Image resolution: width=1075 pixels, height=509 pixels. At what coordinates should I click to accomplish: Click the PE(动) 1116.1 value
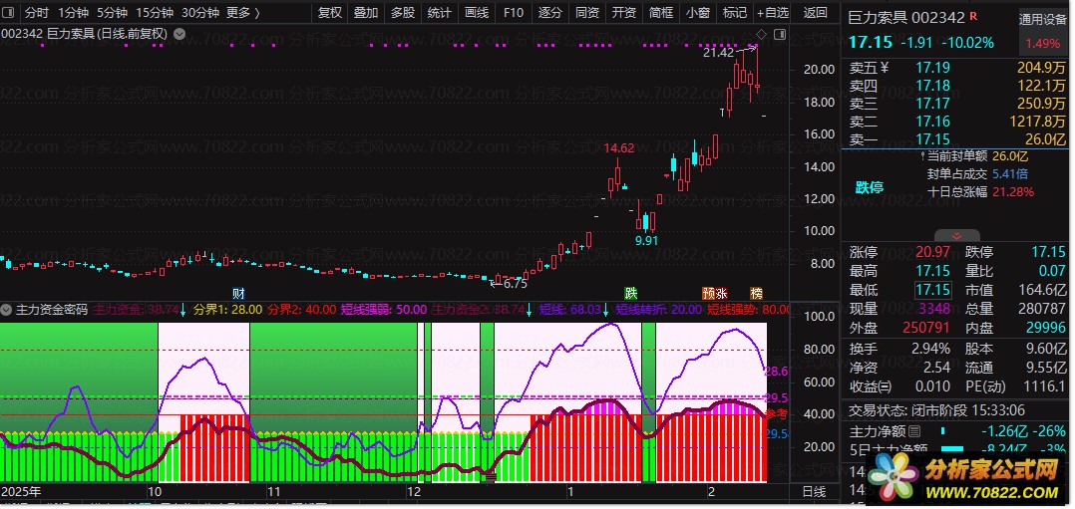coord(1045,386)
